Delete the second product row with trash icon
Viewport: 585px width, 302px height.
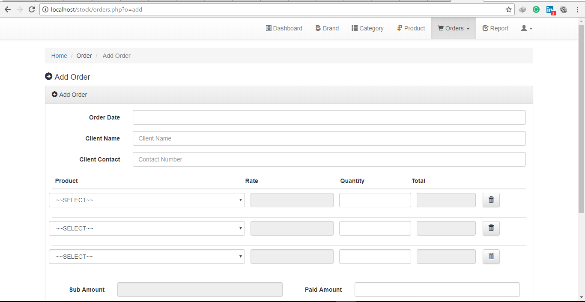491,228
